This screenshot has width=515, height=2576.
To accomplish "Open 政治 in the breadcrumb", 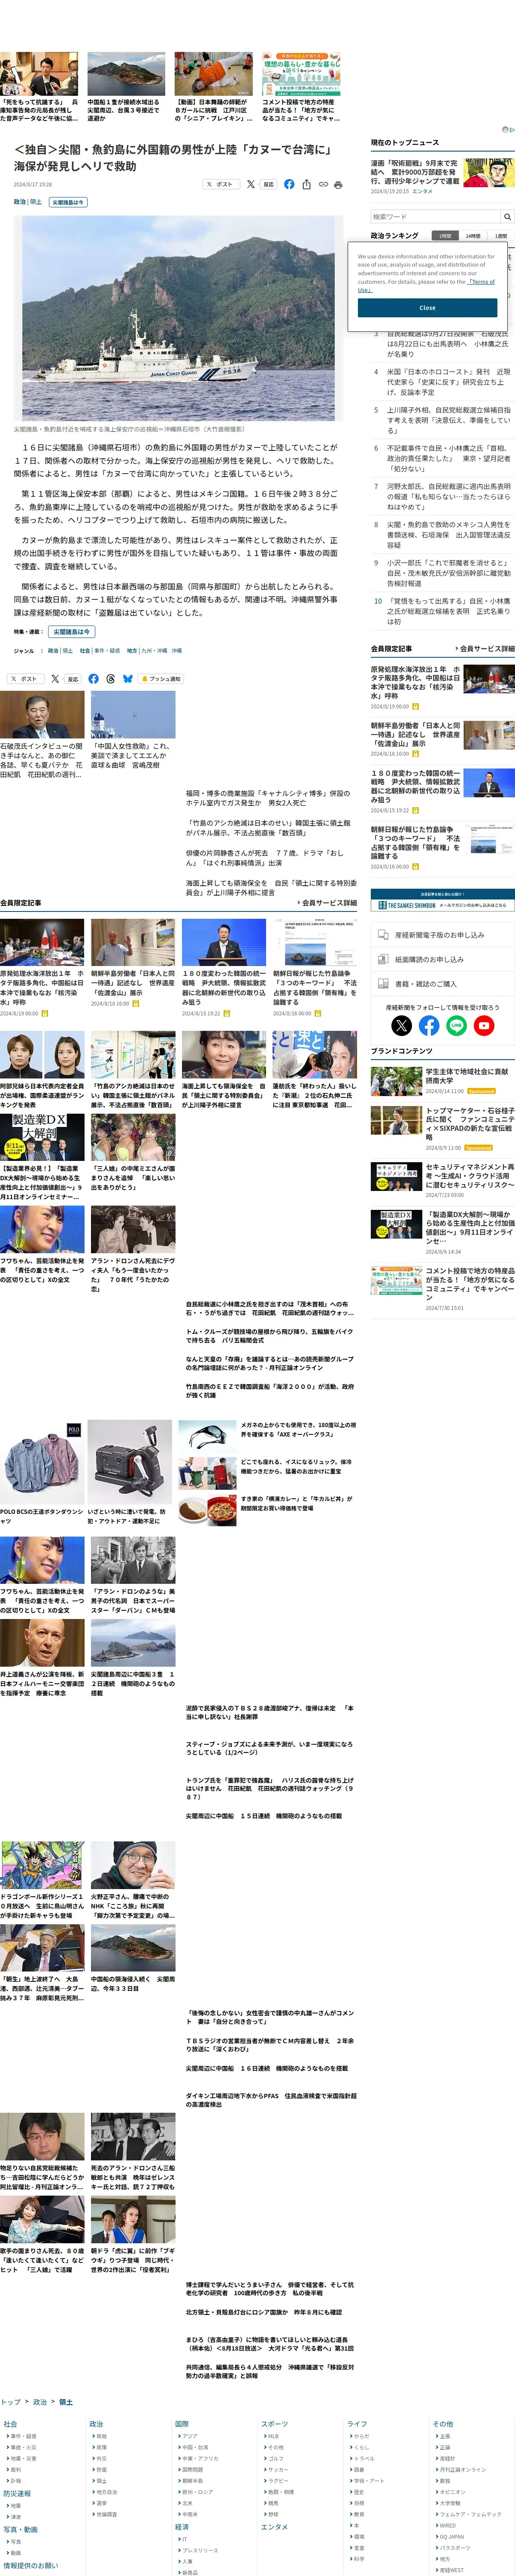I will [40, 2402].
